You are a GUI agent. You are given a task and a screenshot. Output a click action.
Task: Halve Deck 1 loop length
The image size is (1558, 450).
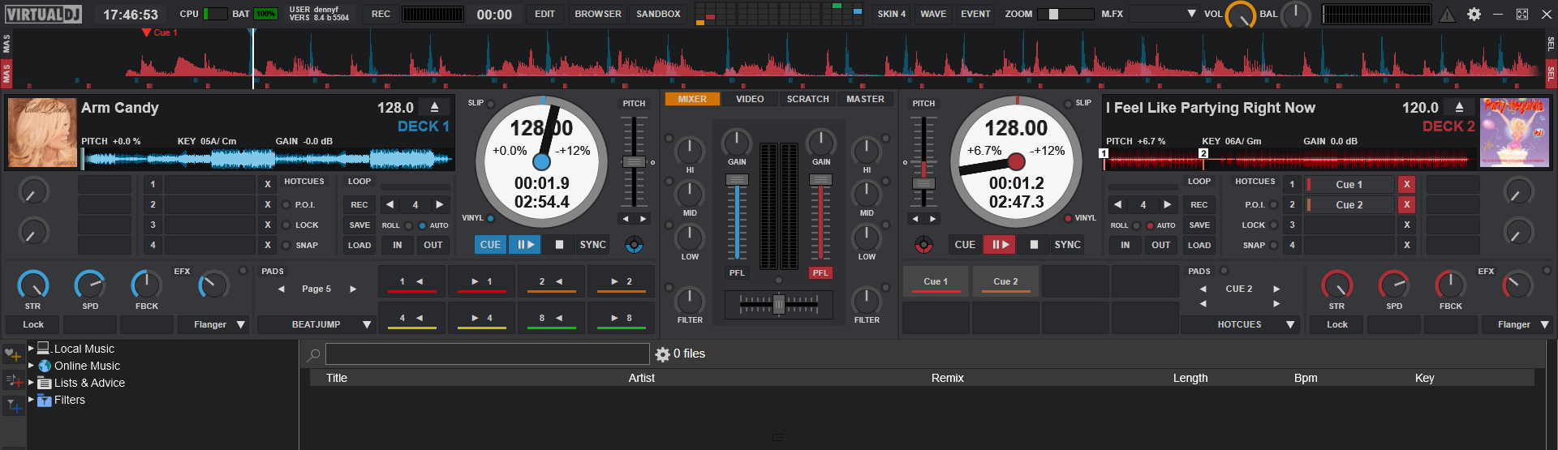(x=389, y=204)
